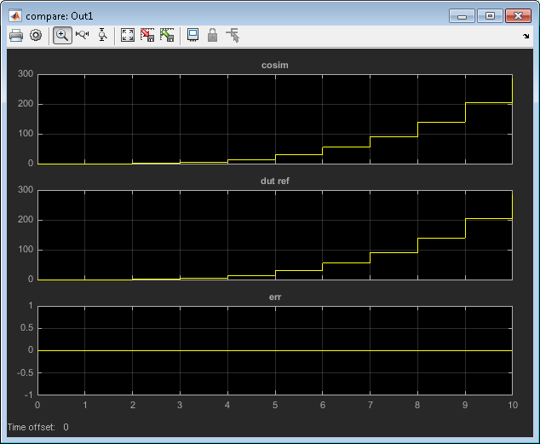
Task: Click the 'err' plot title
Action: [x=275, y=297]
